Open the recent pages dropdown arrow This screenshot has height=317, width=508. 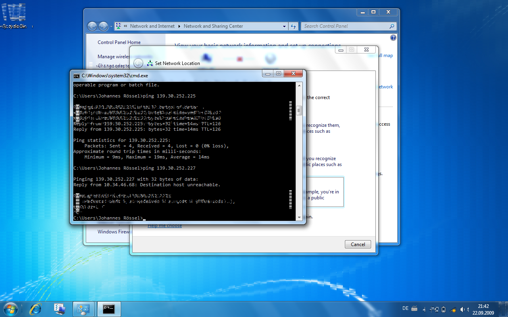111,26
